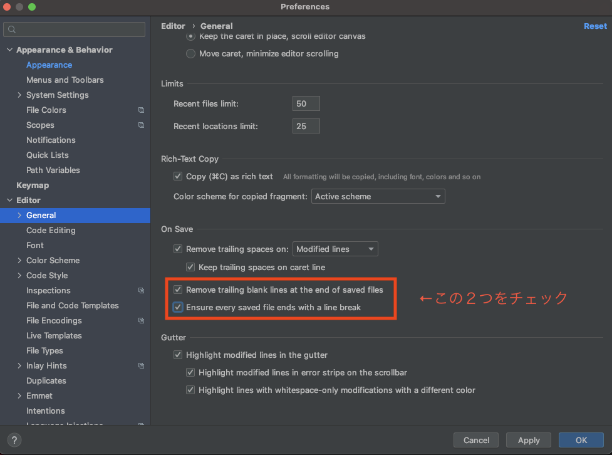Confirm with the OK button
This screenshot has width=612, height=455.
point(581,440)
